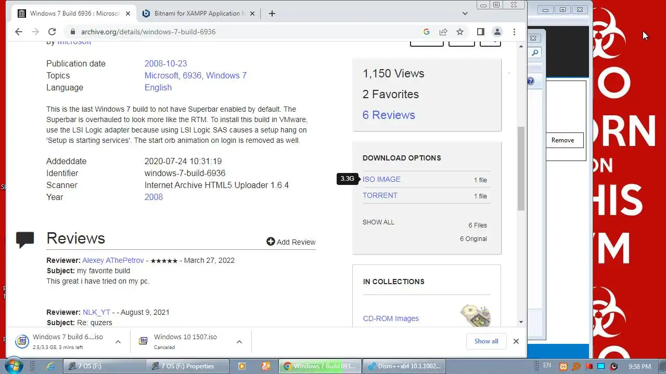Click the search magnifier in the background window

[x=535, y=52]
